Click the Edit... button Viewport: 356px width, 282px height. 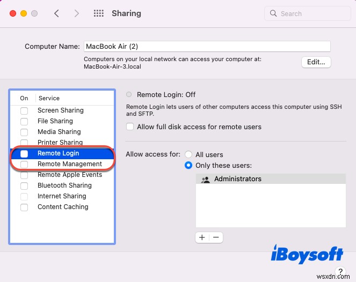316,62
